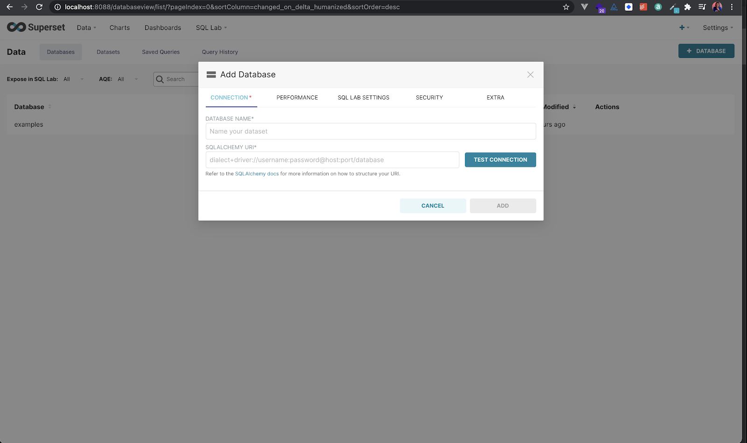
Task: Click the browser reload icon
Action: tap(39, 7)
